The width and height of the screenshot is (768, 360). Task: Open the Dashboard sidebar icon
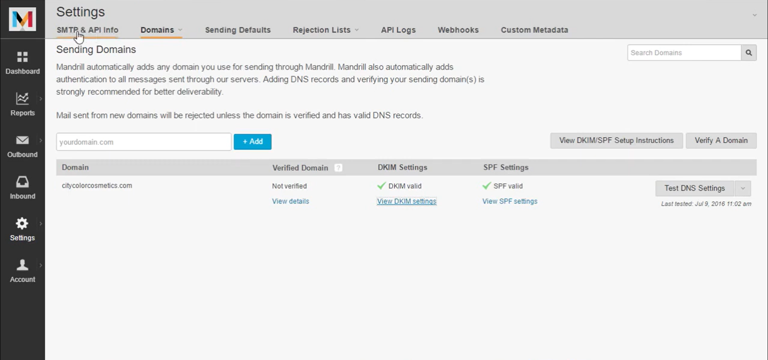22,57
